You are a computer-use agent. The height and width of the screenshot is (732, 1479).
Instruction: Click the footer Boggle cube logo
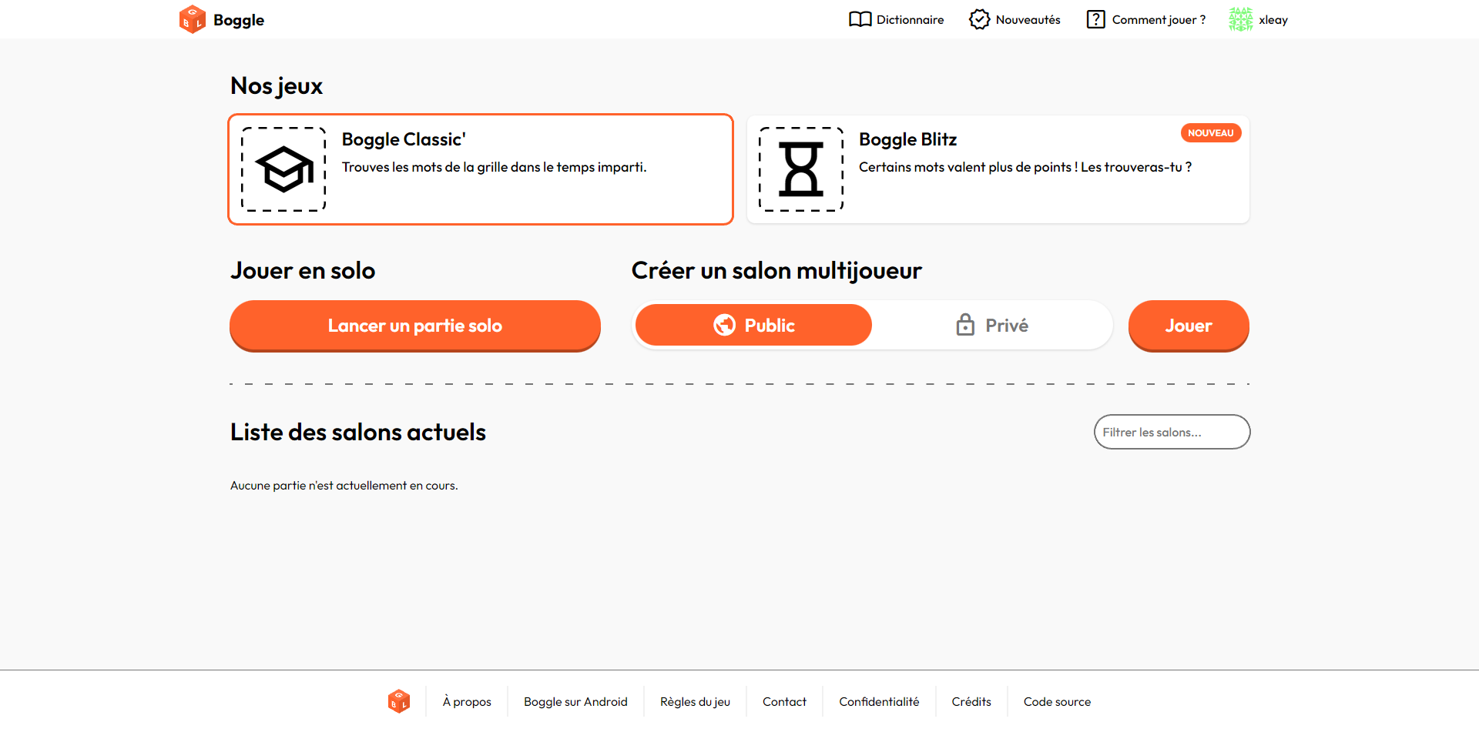click(x=398, y=701)
